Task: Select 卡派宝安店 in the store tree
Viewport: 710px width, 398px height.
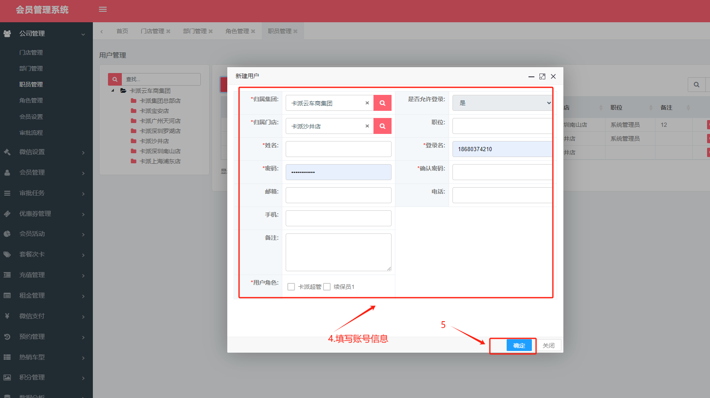Action: (x=154, y=111)
